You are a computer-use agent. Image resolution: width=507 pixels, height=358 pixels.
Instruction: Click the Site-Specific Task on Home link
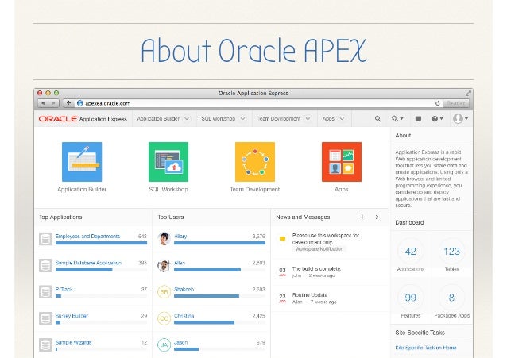[x=427, y=347]
